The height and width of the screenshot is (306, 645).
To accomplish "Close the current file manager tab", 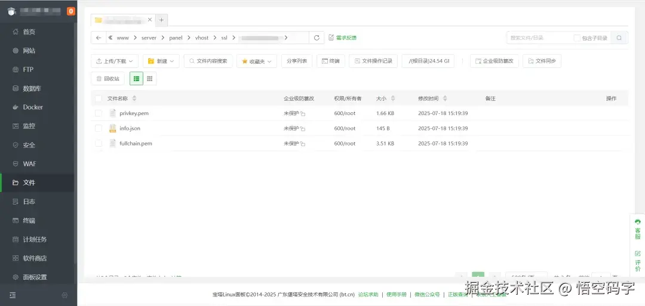I will 150,20.
